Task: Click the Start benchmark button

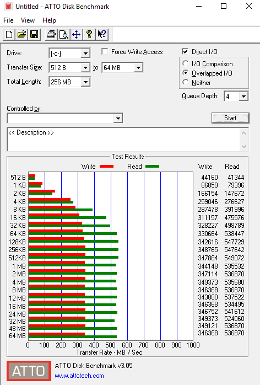Action: click(230, 118)
